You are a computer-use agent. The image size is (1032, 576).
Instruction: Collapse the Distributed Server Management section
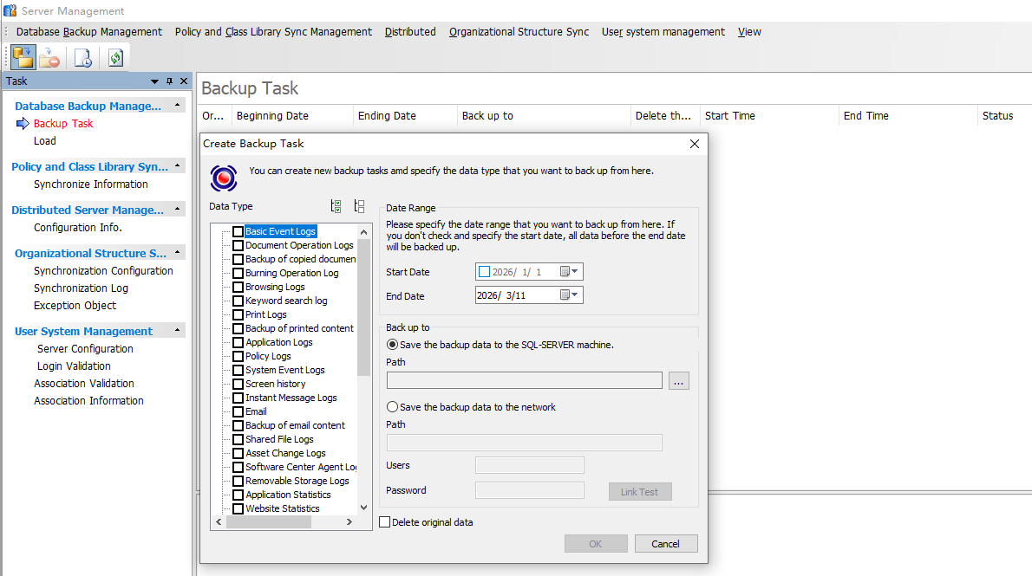[x=177, y=209]
